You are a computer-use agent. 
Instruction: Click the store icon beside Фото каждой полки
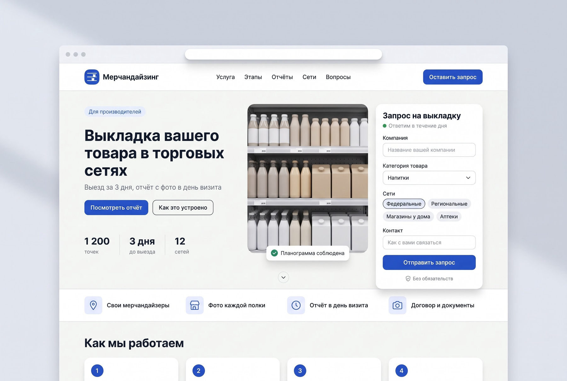(x=195, y=305)
